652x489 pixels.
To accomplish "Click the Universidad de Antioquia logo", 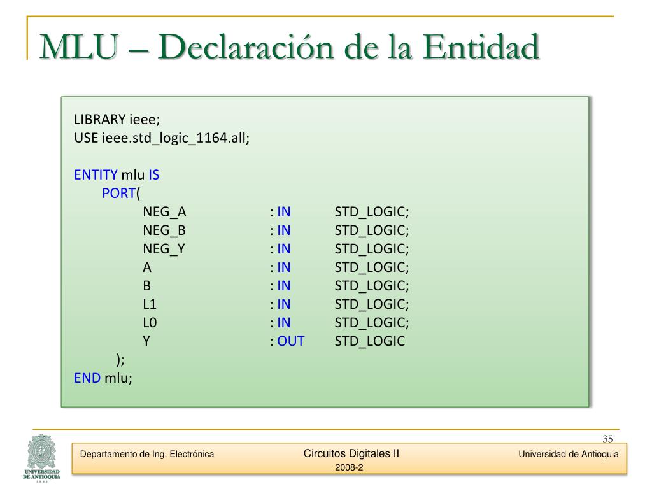I will coord(41,458).
